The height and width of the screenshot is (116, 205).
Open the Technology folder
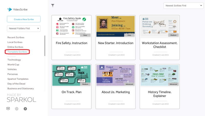[x=14, y=60]
